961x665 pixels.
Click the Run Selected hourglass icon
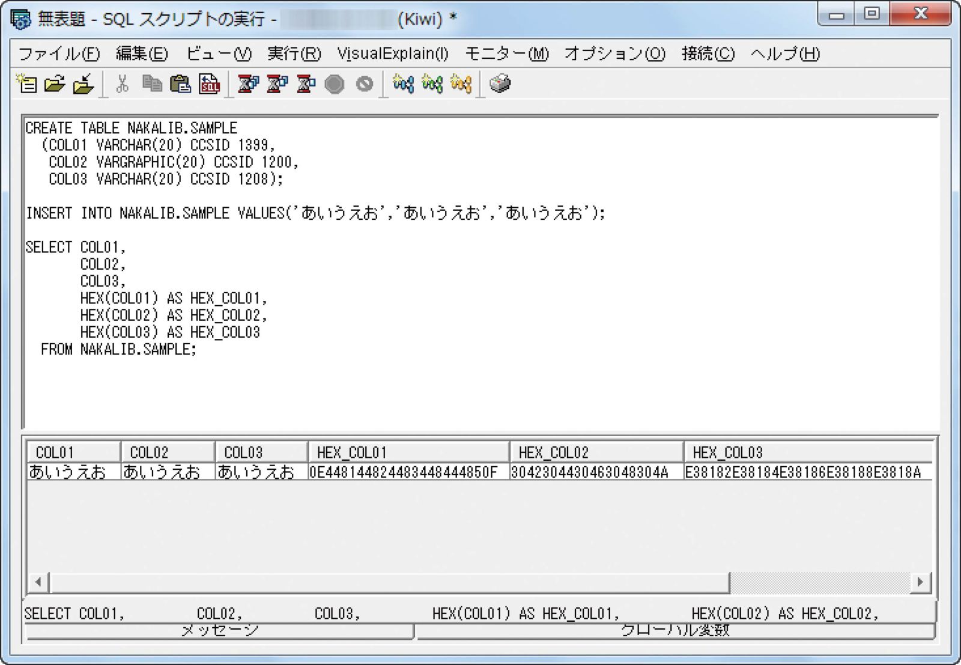coord(306,84)
